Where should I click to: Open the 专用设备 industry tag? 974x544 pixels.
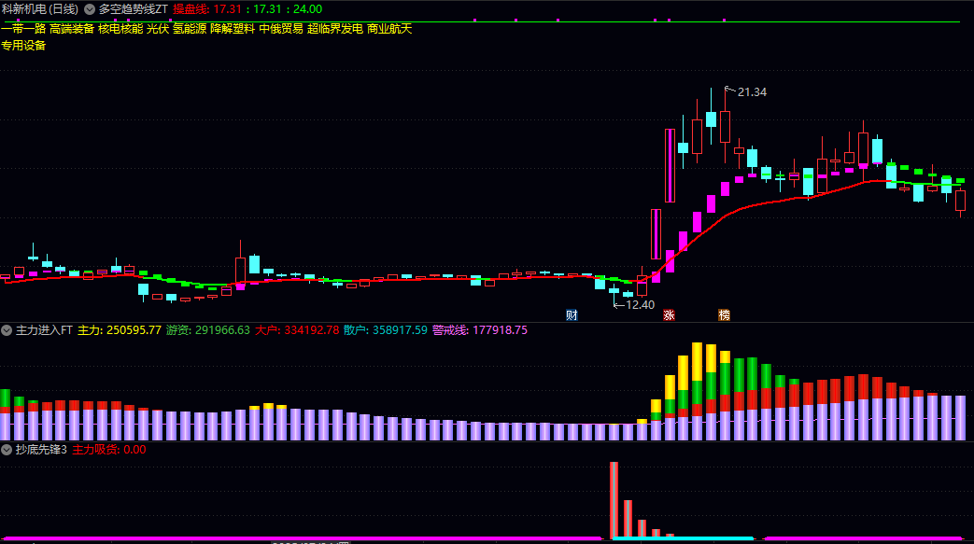pos(23,46)
